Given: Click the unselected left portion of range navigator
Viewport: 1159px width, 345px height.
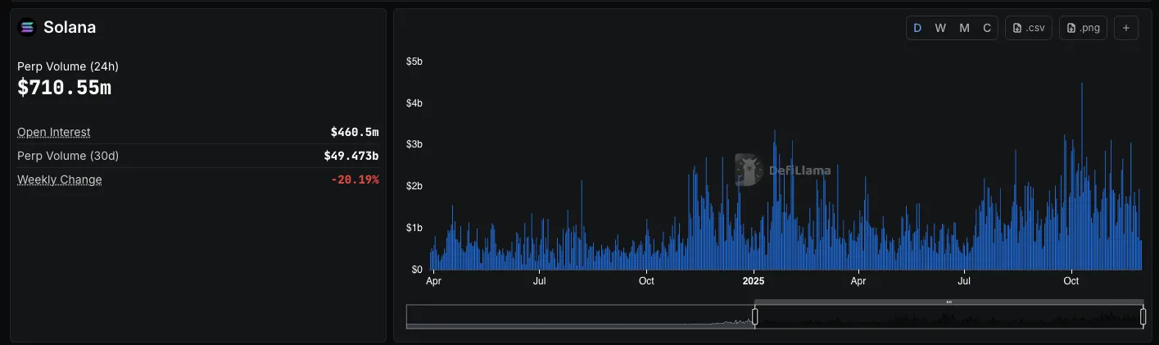Looking at the screenshot, I should [580, 316].
